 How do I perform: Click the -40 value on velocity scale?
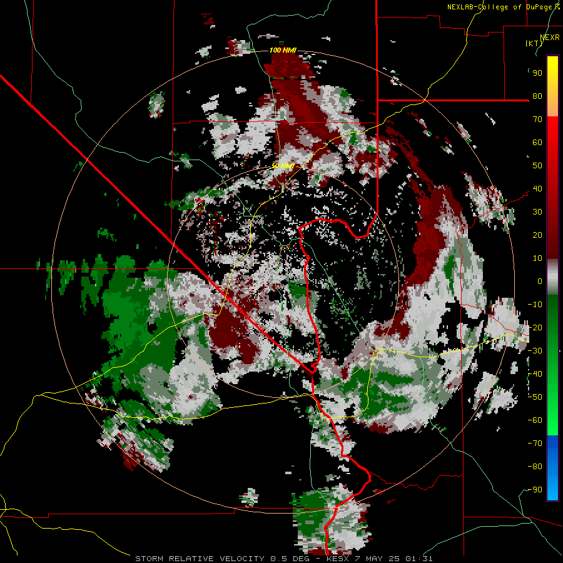[535, 374]
